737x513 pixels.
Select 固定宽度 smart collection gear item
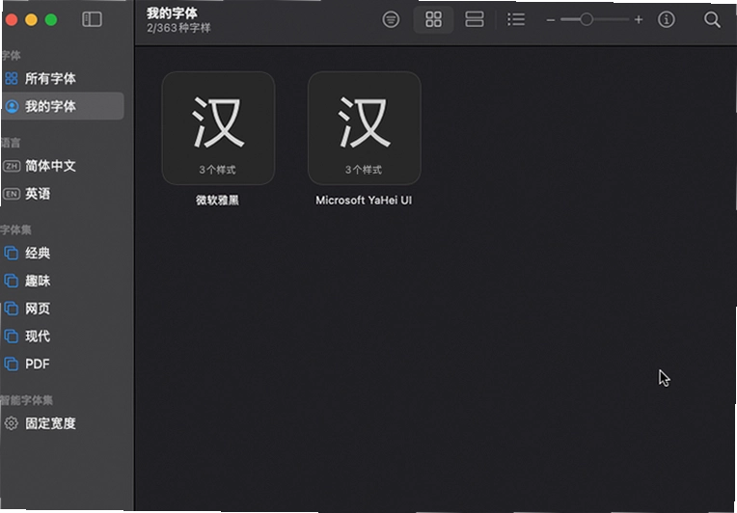63,423
